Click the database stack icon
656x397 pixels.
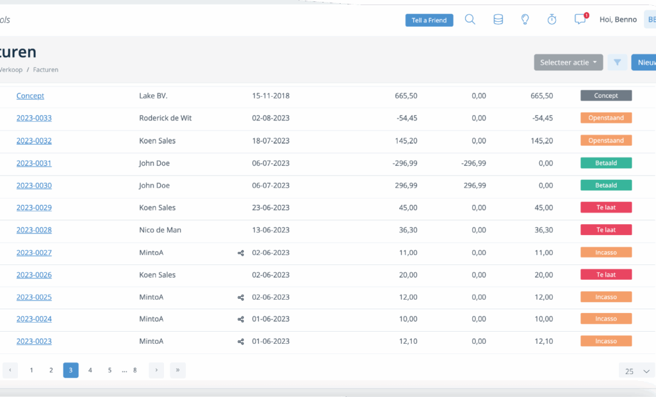(x=498, y=20)
